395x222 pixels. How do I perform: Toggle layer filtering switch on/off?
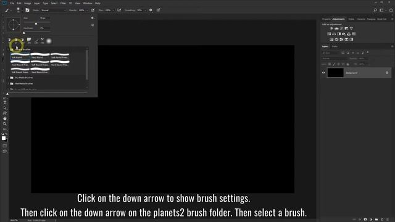tap(368, 52)
